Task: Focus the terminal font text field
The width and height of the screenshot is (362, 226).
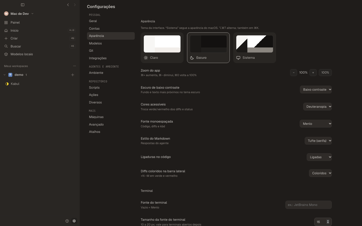Action: (x=308, y=205)
